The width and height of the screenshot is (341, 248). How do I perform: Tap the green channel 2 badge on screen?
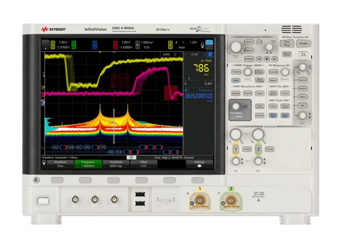point(74,45)
